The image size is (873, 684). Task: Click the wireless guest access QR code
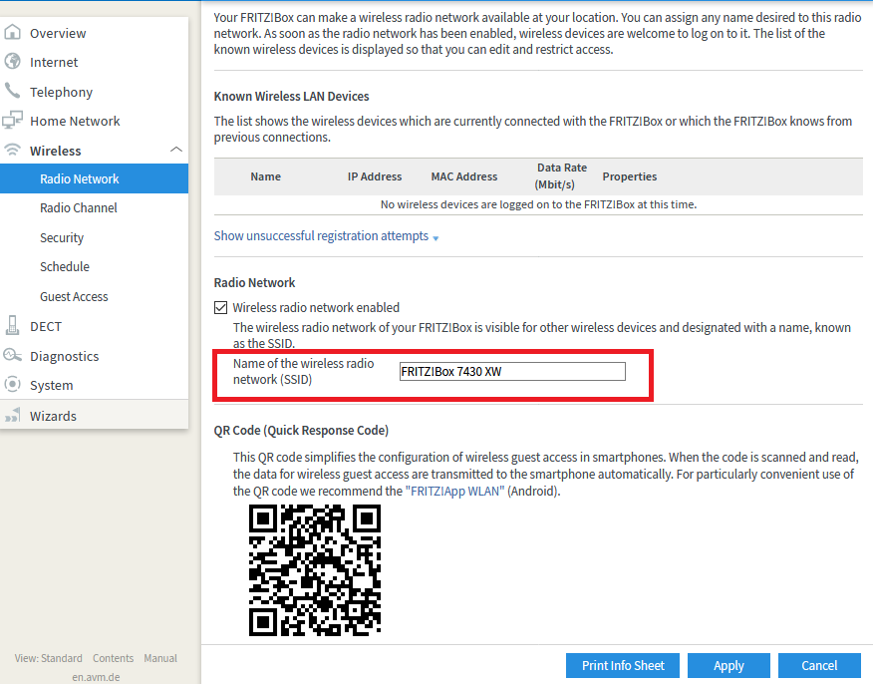pyautogui.click(x=315, y=570)
